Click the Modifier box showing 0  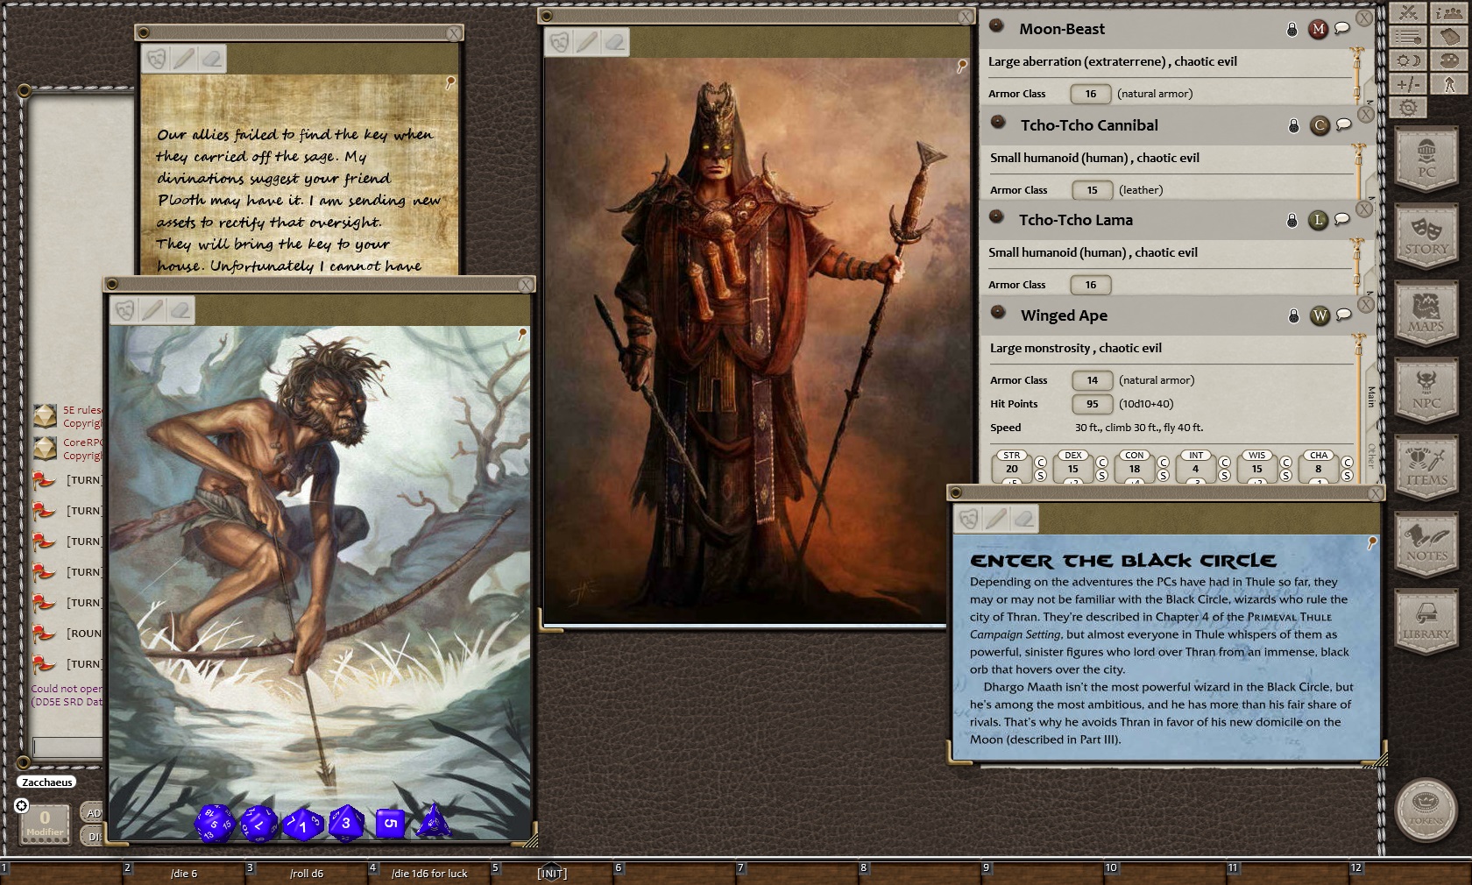tap(45, 822)
